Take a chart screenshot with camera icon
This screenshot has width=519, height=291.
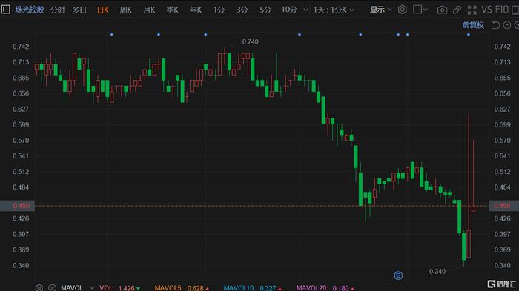tap(442, 10)
